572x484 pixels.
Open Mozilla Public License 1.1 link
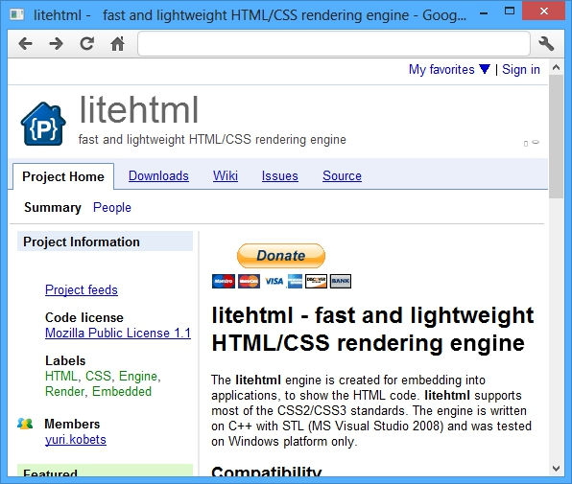[118, 333]
